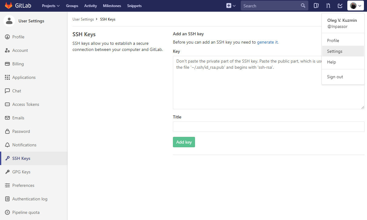The width and height of the screenshot is (367, 220).
Task: Open the GitLab wordmark home link
Action: click(23, 6)
